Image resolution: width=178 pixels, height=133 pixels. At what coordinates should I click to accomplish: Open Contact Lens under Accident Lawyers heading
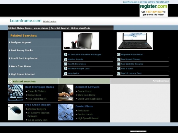85,91
